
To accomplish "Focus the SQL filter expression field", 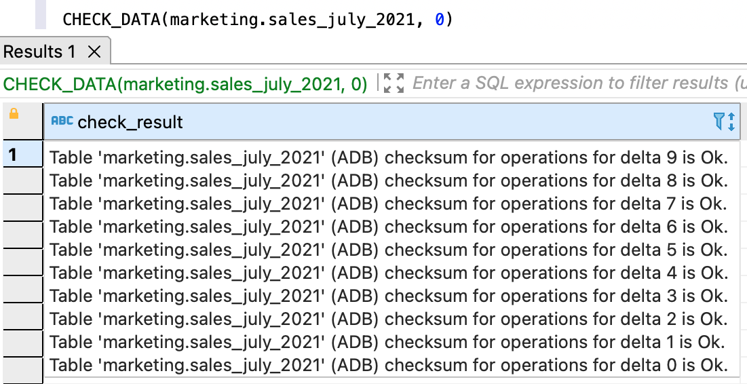I will [x=577, y=83].
